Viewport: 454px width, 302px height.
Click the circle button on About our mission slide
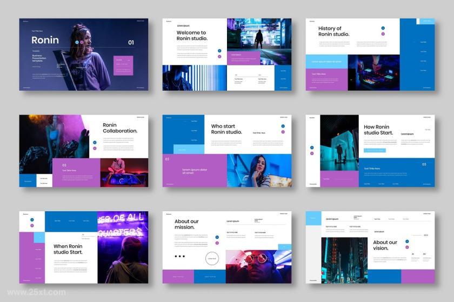click(x=212, y=259)
